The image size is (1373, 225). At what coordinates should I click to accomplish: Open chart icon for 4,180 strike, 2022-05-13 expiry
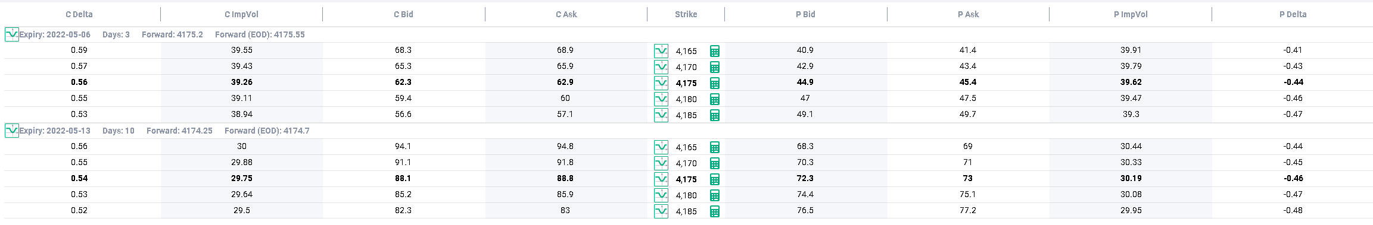661,195
